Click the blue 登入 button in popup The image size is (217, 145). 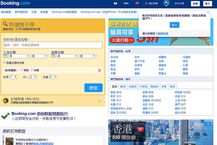point(174,25)
